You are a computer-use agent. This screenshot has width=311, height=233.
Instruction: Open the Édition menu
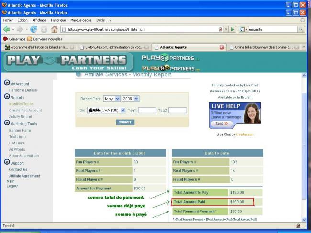[x=22, y=20]
